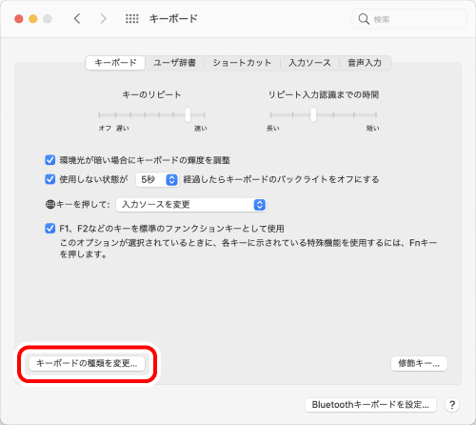Click the yellow minimize window button
476x425 pixels.
click(x=33, y=19)
